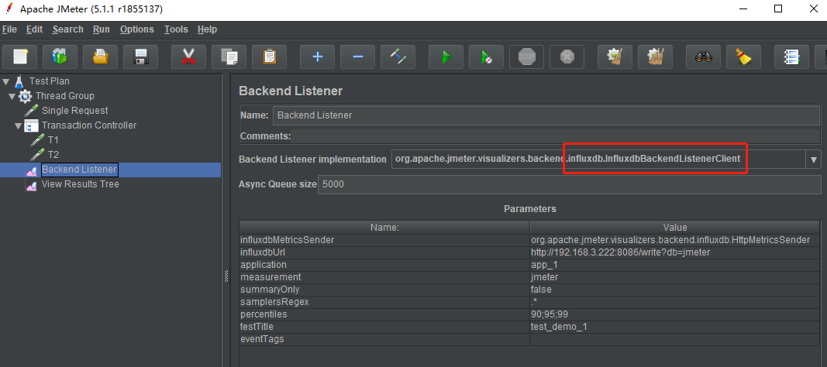Click the testTitle value test_demo_1
Viewport: 827px width, 367px height.
[x=675, y=327]
